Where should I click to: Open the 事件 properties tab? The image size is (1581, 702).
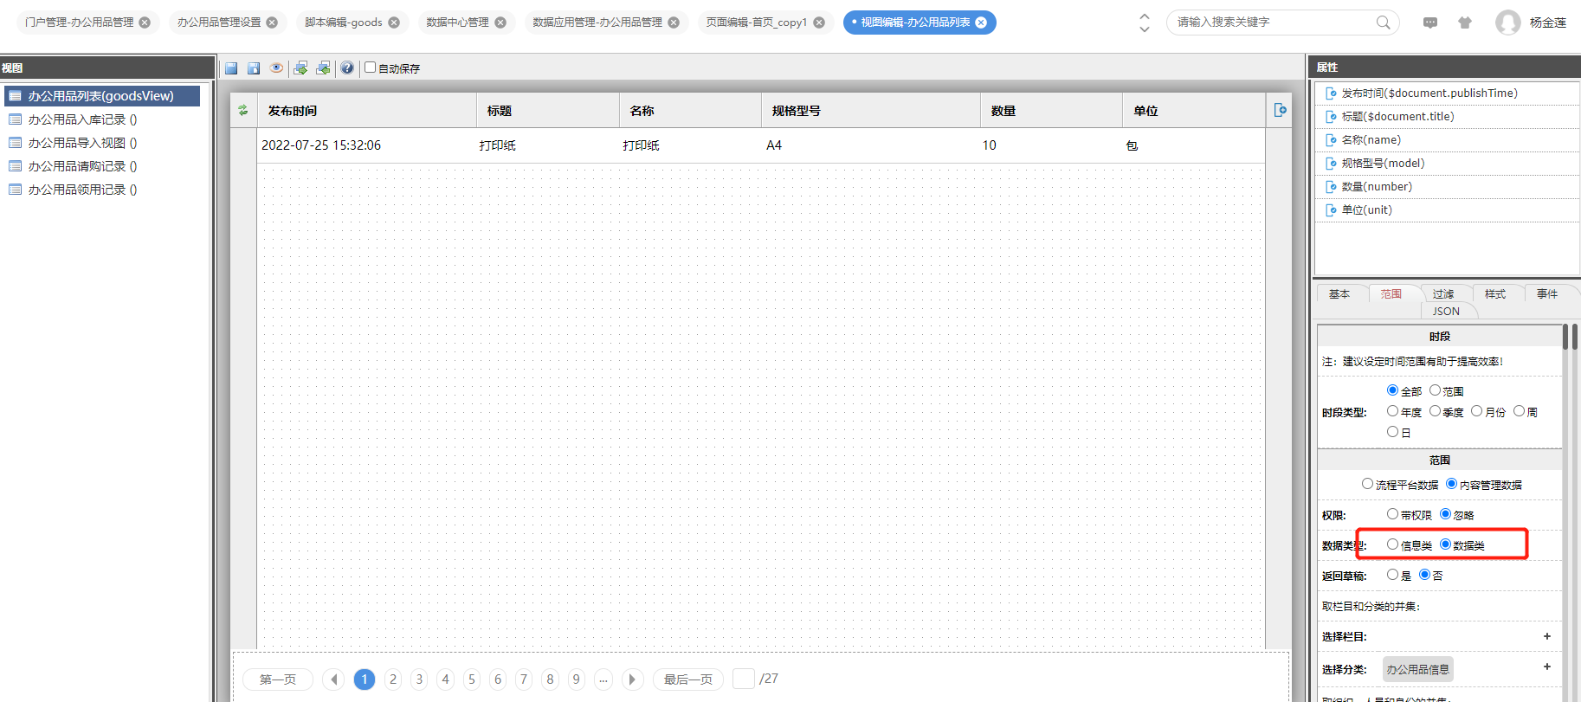[x=1547, y=294]
